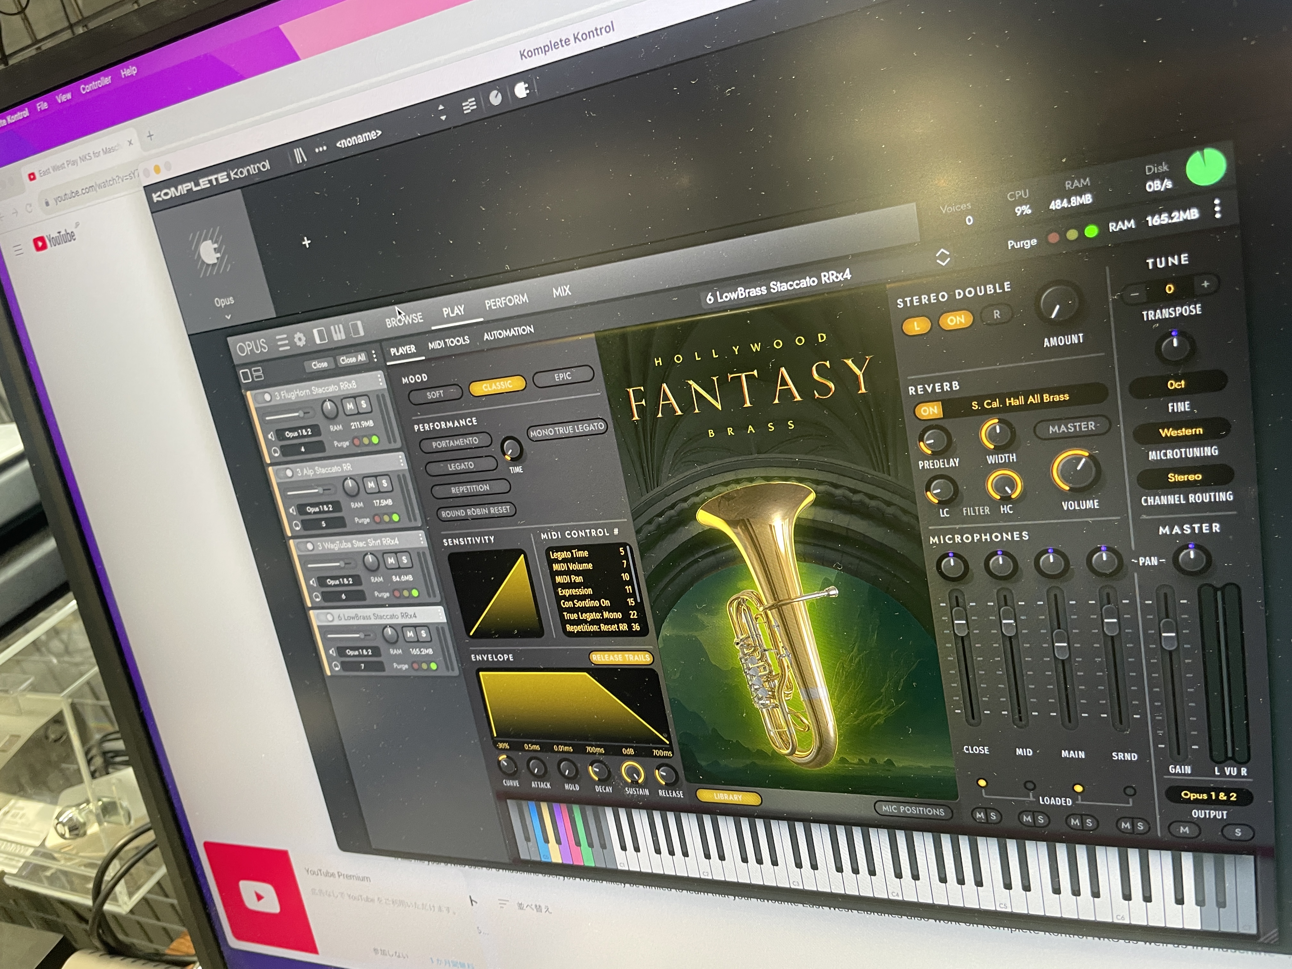Open the Opus vertical three-dot menu near RAM
Image resolution: width=1292 pixels, height=969 pixels.
[1217, 209]
